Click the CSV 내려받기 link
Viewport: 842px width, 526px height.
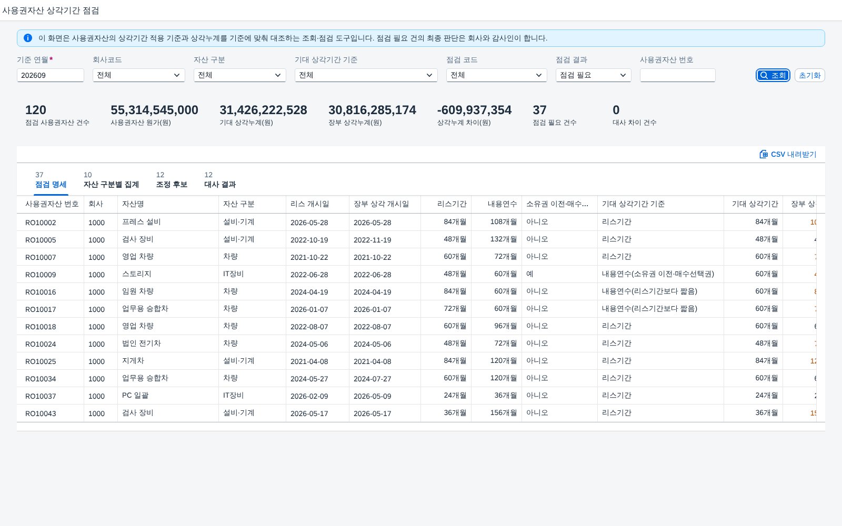[788, 154]
